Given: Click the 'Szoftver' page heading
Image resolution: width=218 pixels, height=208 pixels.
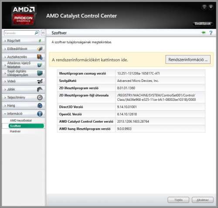Looking at the screenshot, I should click(x=59, y=33).
